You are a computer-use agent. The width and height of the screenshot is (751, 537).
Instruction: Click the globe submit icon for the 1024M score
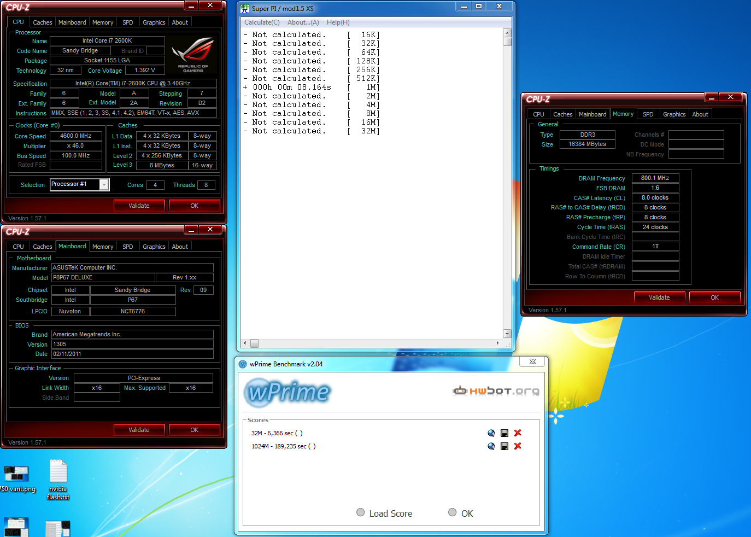point(491,446)
